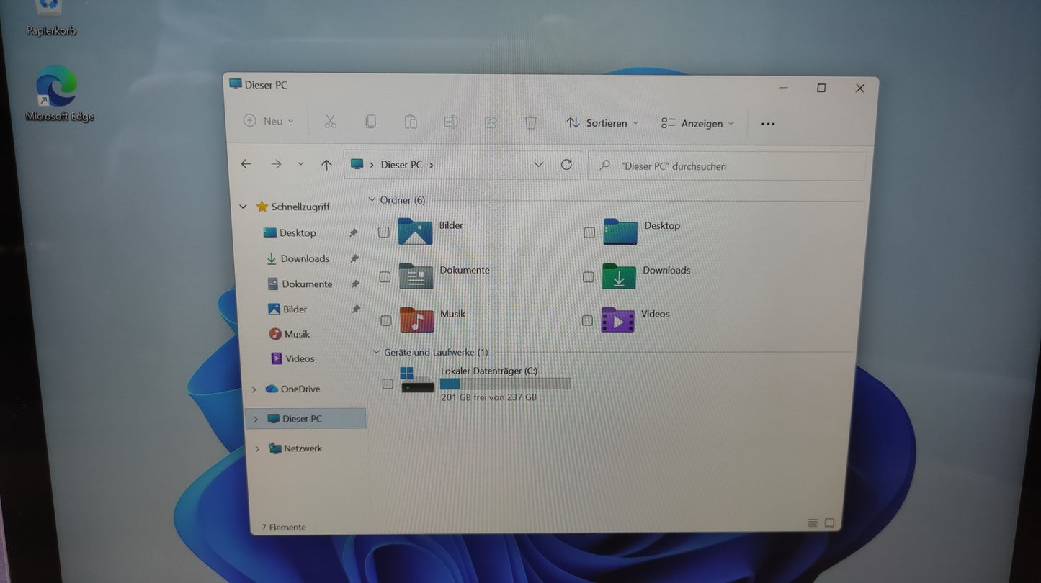The image size is (1041, 583).
Task: Click the "7 Elemente" status bar text
Action: click(x=284, y=527)
